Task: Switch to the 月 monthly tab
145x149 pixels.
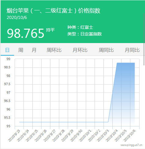Action: (x=34, y=50)
